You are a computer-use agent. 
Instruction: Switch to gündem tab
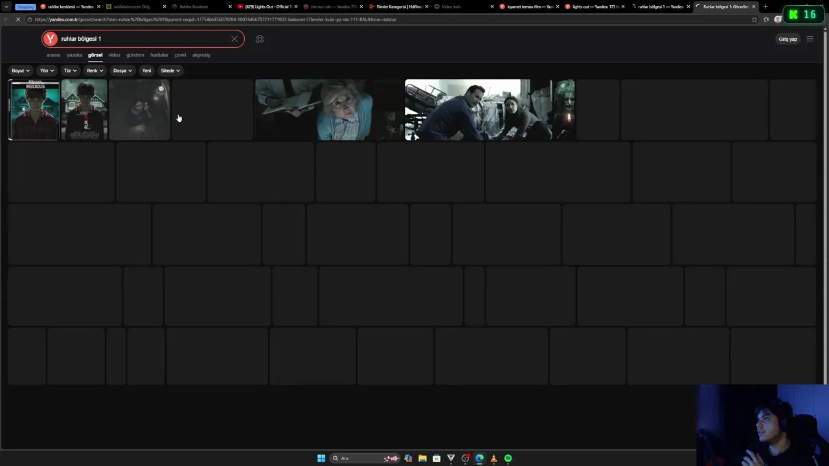[135, 55]
